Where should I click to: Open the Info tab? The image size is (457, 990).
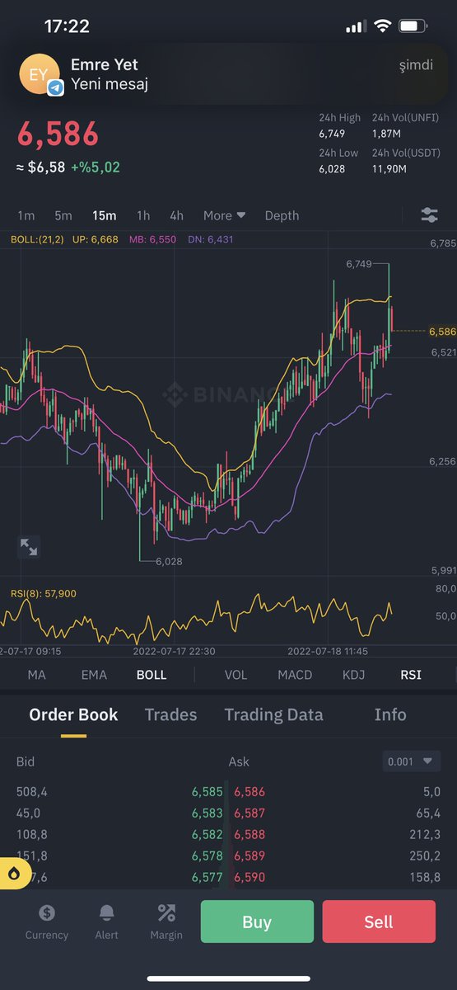[390, 714]
